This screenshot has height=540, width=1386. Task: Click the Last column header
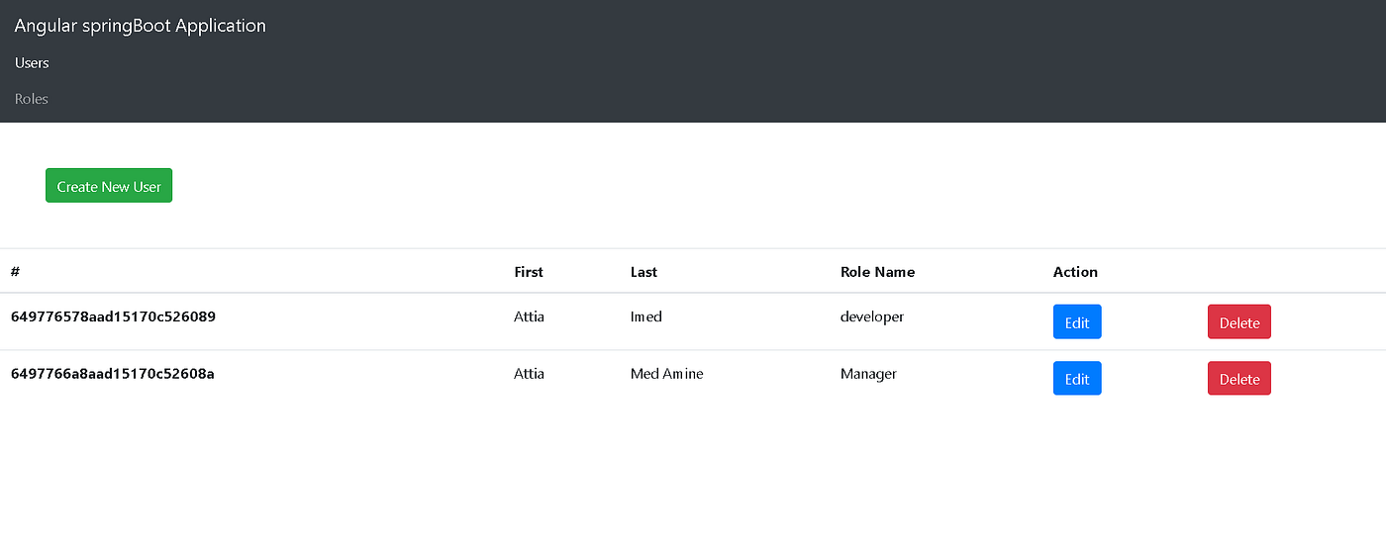[643, 272]
